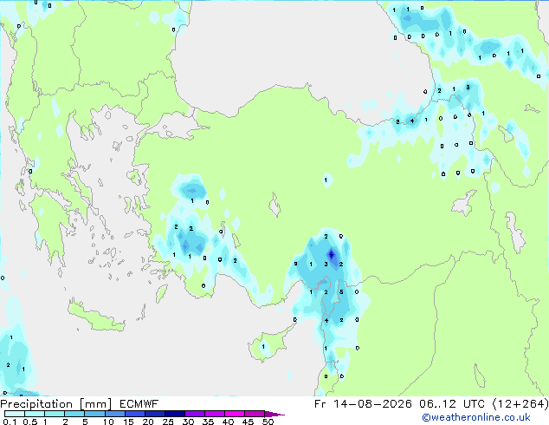Click the date label Fr 14-08-2026
Viewport: 549px width, 425px height.
[363, 404]
